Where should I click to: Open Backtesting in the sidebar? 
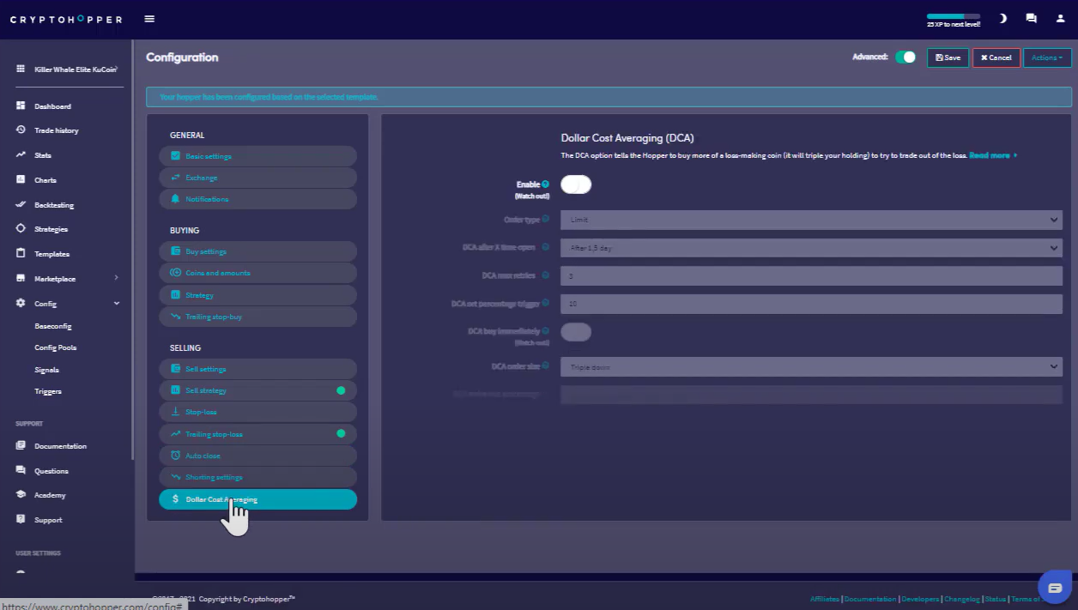(53, 205)
